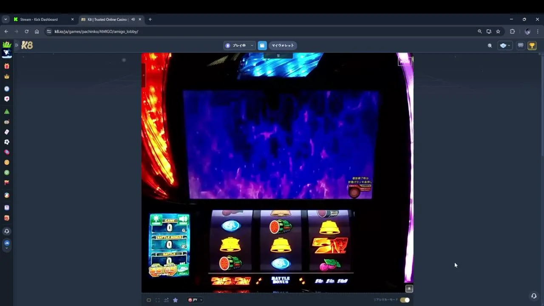The image size is (544, 306).
Task: Toggle the green speaker sound button in game
Action: click(183, 219)
